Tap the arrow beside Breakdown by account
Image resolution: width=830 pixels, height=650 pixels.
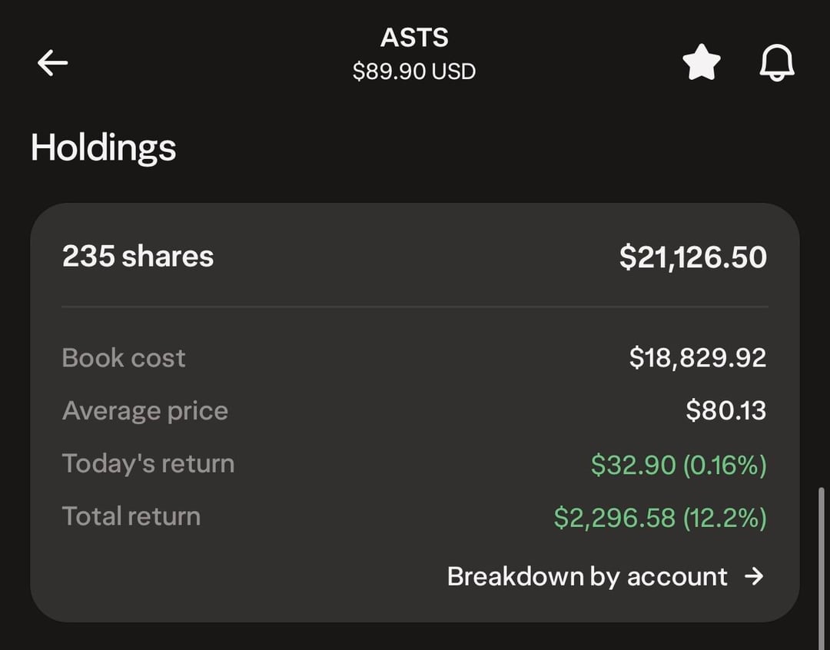point(755,576)
